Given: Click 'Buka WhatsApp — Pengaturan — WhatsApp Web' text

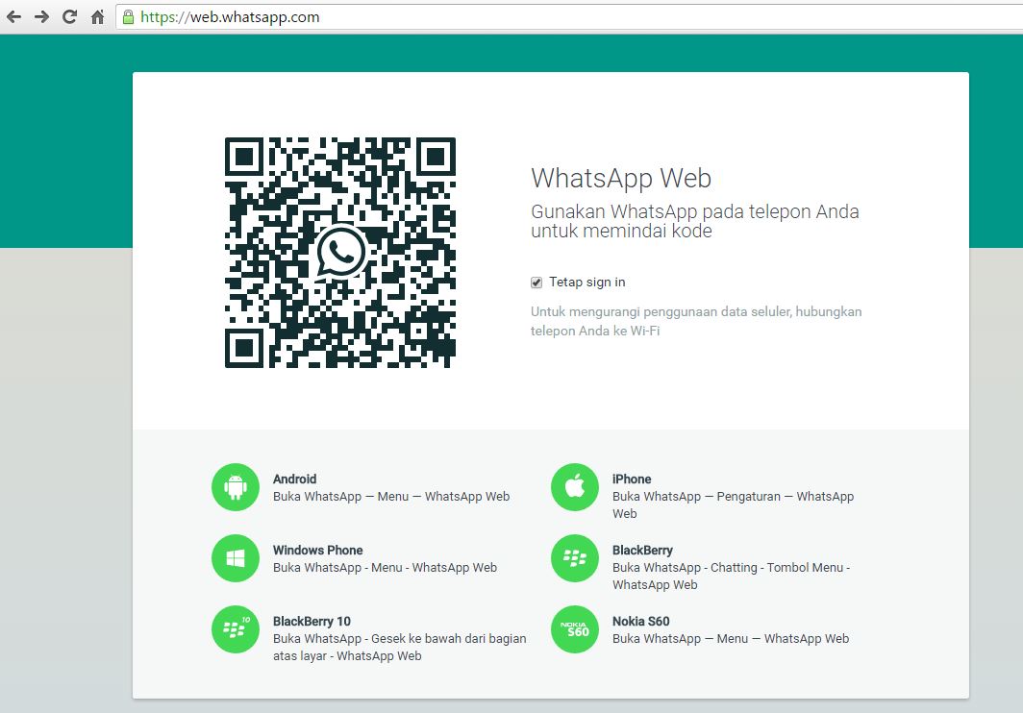Looking at the screenshot, I should point(733,504).
